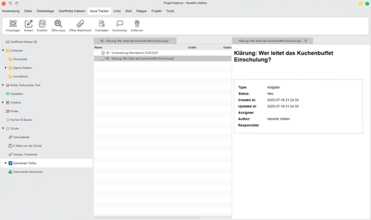The width and height of the screenshot is (371, 220).
Task: Click the redo arrow in title bar
Action: (x=17, y=3)
